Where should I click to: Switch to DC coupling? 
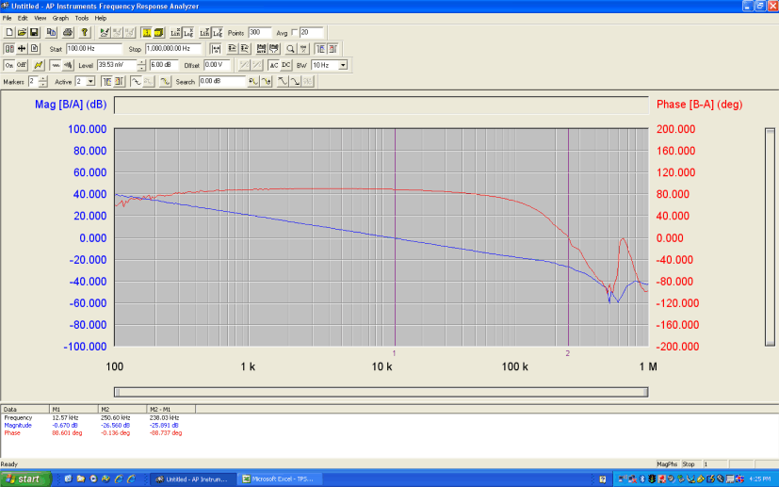285,65
